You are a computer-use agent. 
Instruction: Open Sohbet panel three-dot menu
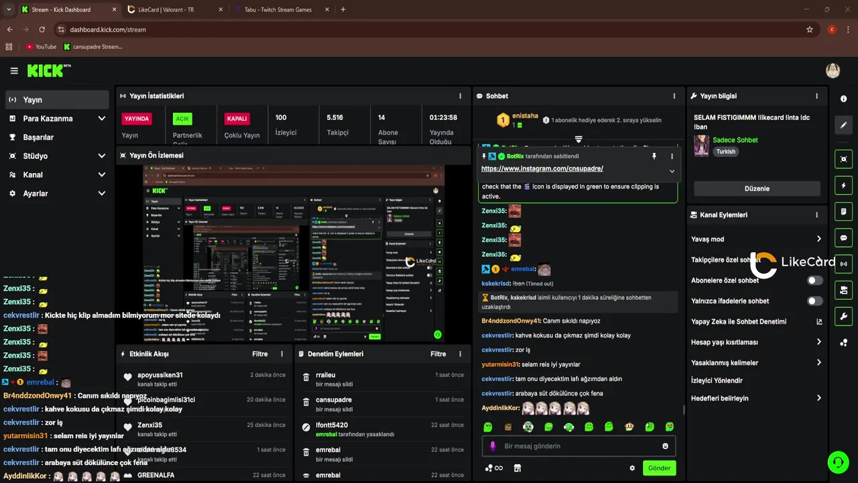pyautogui.click(x=674, y=96)
